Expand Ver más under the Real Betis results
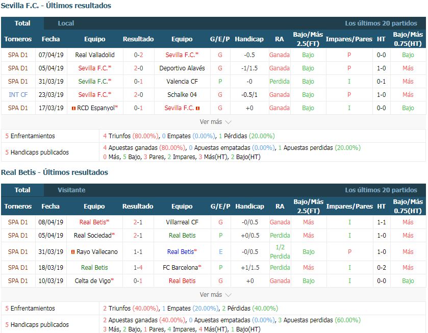 click(x=215, y=295)
